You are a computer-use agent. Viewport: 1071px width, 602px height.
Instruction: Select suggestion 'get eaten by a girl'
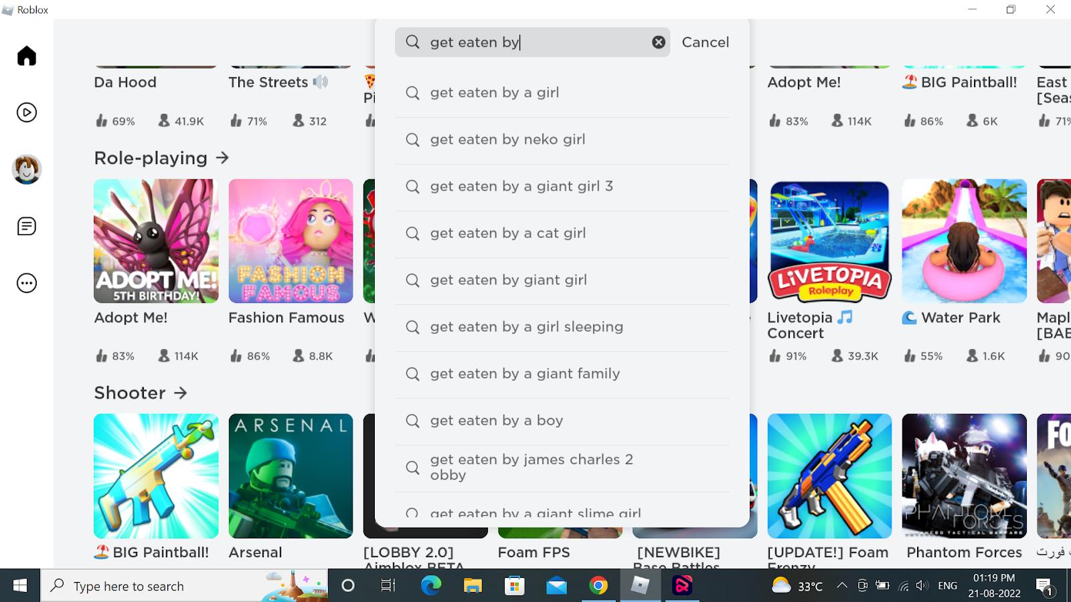click(x=562, y=93)
